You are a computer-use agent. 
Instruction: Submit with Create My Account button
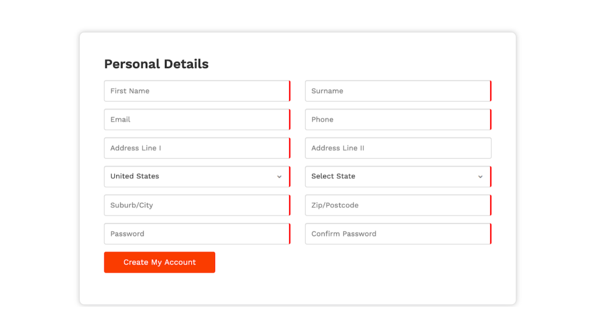click(160, 262)
